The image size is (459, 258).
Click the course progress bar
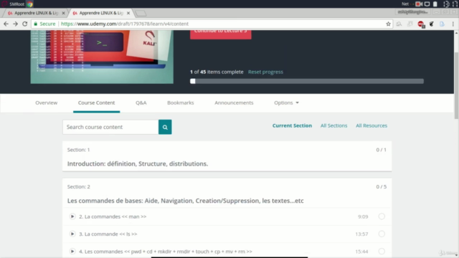click(x=307, y=81)
